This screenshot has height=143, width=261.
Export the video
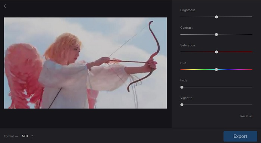click(240, 136)
